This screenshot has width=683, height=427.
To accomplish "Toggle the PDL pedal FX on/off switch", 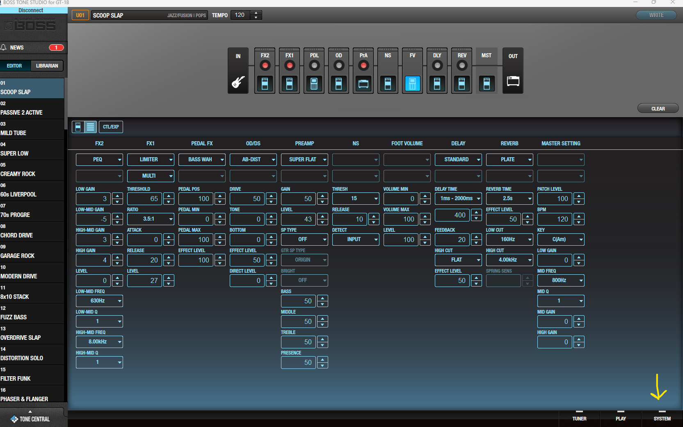I will 314,66.
